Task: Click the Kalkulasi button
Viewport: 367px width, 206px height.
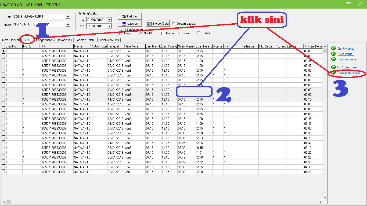Action: click(130, 16)
